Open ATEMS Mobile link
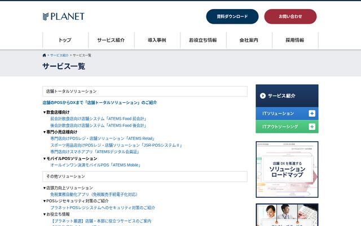 click(95, 165)
